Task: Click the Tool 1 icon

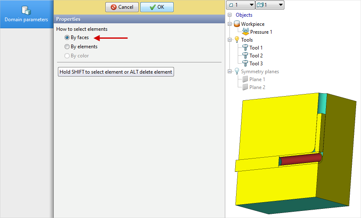Action: click(x=245, y=48)
